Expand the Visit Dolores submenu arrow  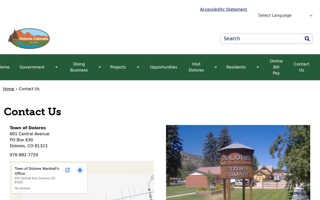point(216,67)
